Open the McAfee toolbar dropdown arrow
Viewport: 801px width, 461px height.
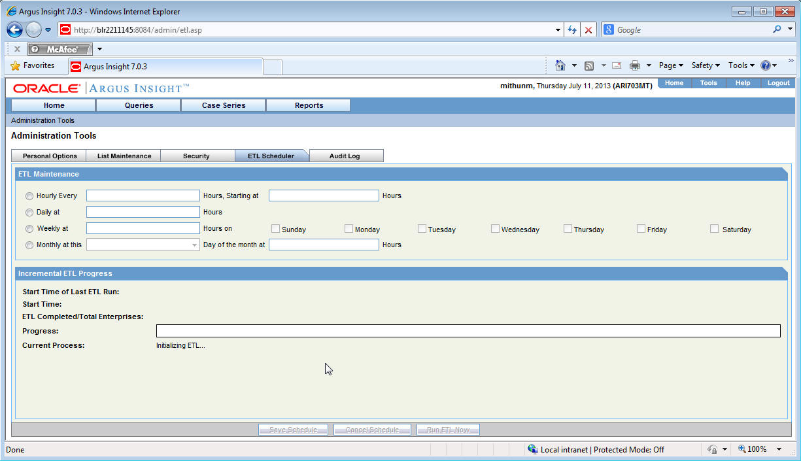99,49
